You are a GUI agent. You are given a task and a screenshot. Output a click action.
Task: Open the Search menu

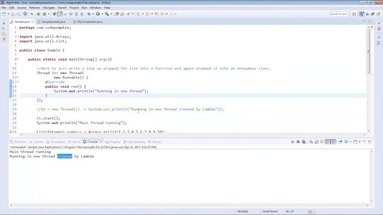[x=62, y=8]
